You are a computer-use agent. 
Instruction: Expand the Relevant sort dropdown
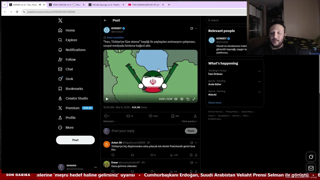pyautogui.click(x=109, y=121)
